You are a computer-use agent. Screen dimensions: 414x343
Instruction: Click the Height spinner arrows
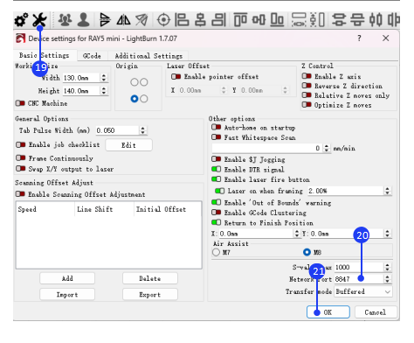pos(104,91)
